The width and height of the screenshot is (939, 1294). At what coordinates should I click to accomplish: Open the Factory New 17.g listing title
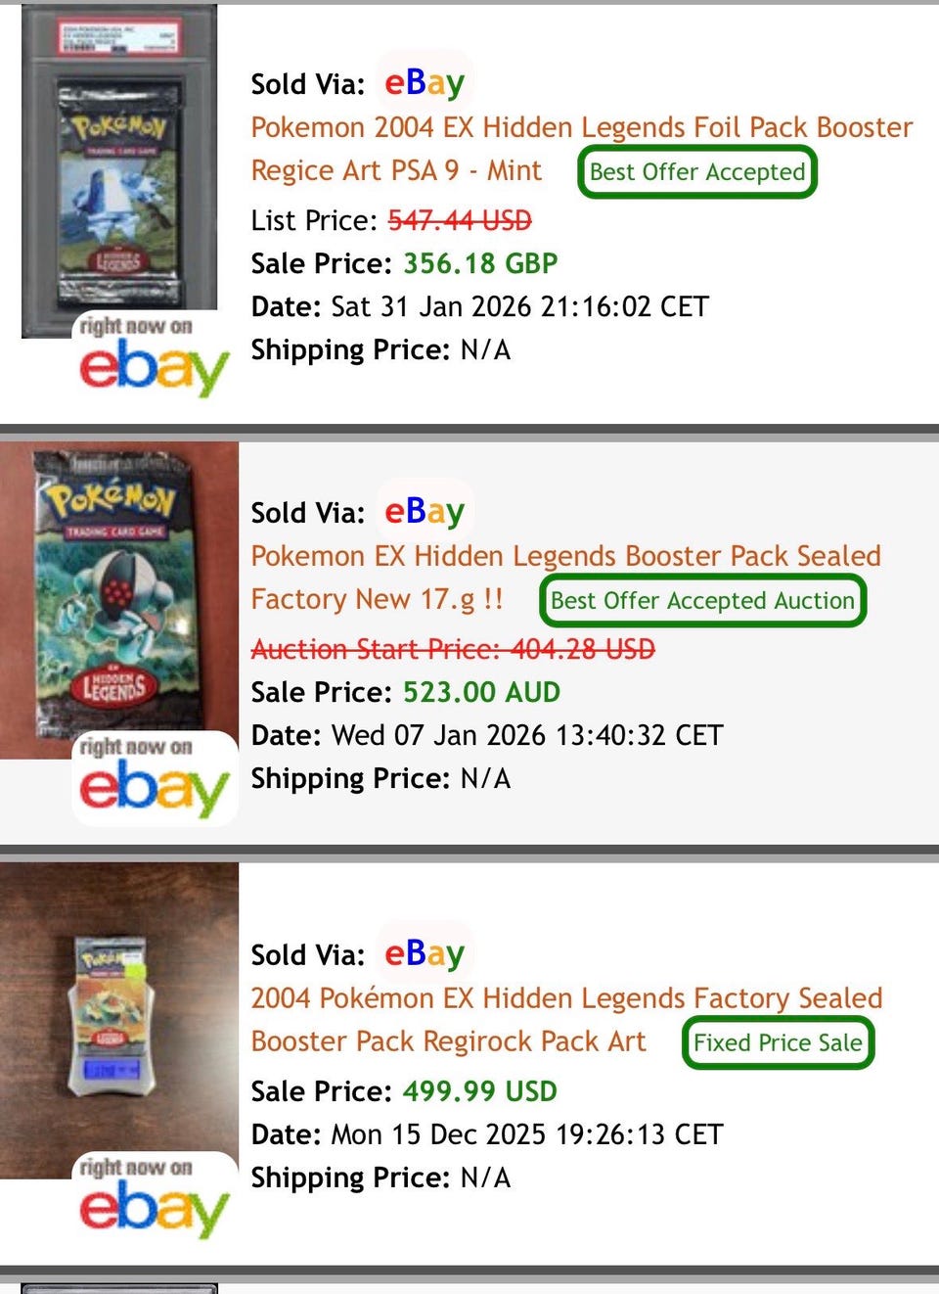click(565, 578)
